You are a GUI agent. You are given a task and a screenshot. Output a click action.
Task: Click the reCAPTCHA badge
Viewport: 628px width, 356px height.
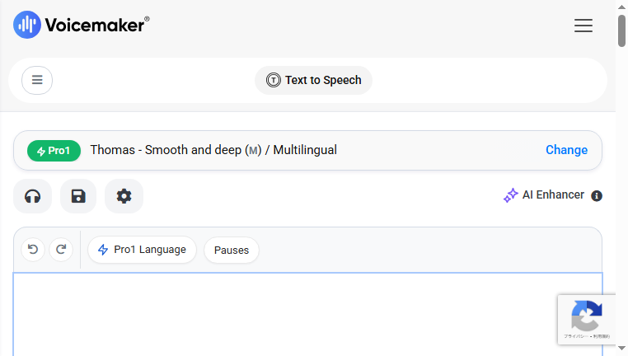[587, 320]
